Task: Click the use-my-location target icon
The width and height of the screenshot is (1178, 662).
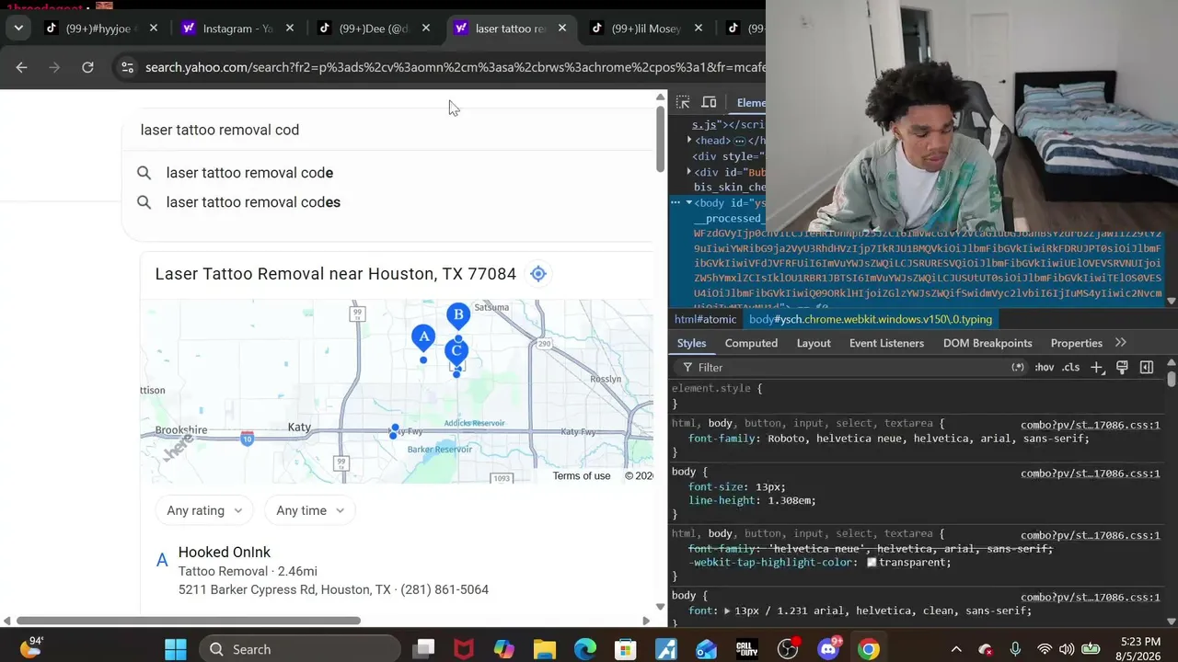Action: pos(538,274)
